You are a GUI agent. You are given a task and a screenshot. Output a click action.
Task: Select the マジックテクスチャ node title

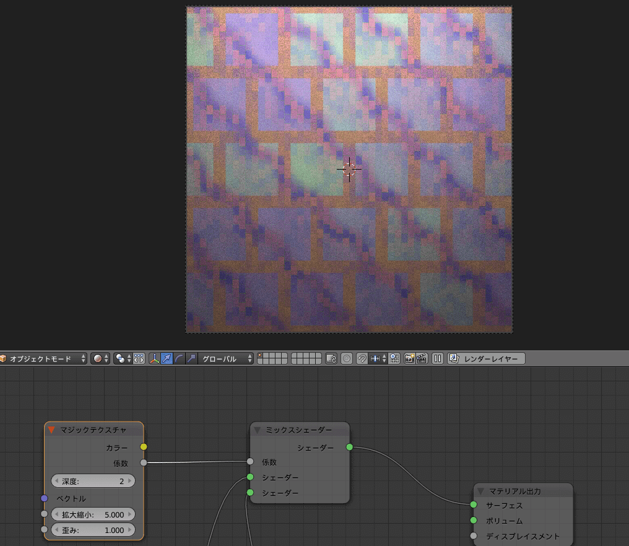click(93, 430)
